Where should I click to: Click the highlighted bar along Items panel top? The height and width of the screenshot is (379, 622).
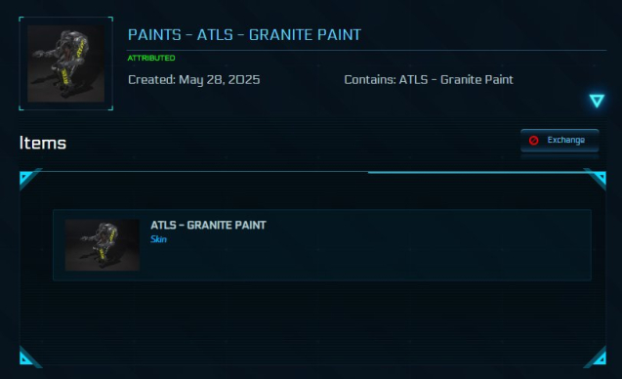point(480,172)
